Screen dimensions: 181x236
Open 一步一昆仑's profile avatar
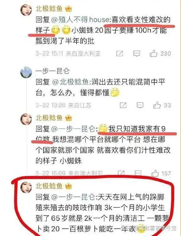coord(26,72)
